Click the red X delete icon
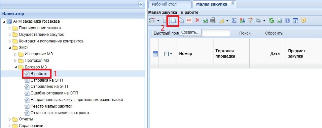Screen dimensions: 322x128 click(x=197, y=20)
